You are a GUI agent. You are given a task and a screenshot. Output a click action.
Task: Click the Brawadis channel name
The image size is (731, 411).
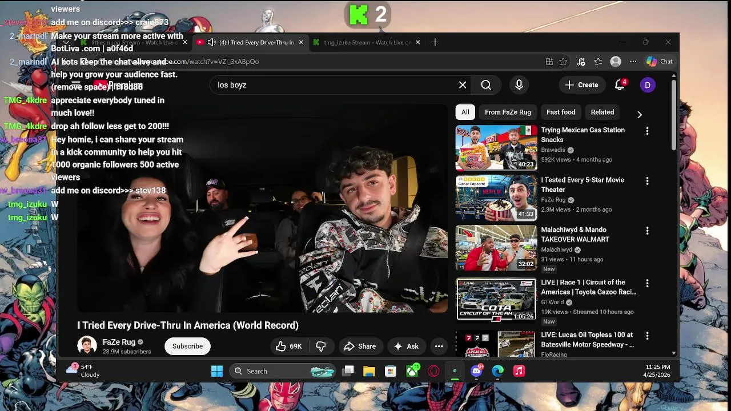coord(553,150)
